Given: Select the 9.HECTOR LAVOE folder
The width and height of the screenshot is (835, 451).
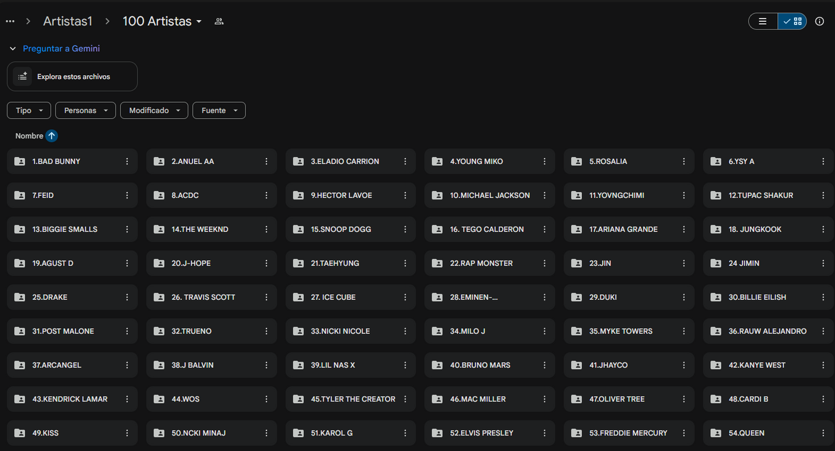Looking at the screenshot, I should tap(351, 196).
